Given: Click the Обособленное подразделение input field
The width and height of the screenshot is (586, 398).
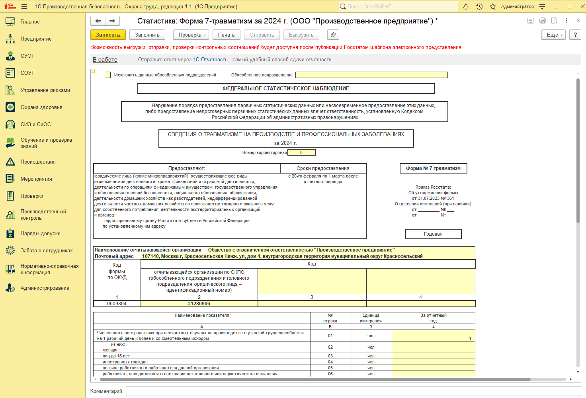Looking at the screenshot, I should [371, 75].
